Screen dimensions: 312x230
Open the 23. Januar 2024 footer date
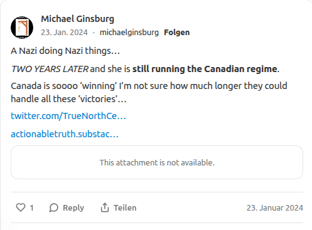coord(275,208)
